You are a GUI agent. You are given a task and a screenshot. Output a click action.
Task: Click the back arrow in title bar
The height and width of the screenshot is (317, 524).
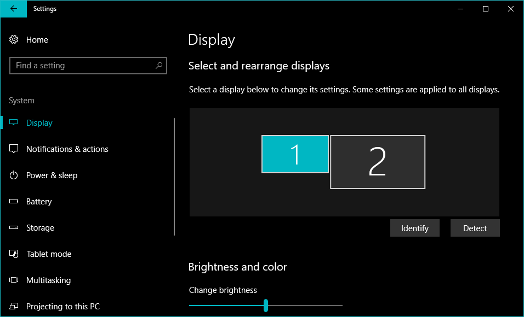tap(13, 9)
